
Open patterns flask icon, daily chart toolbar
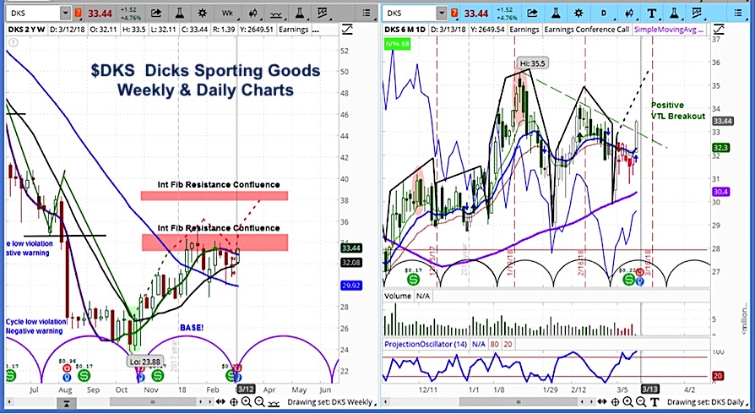pos(675,13)
